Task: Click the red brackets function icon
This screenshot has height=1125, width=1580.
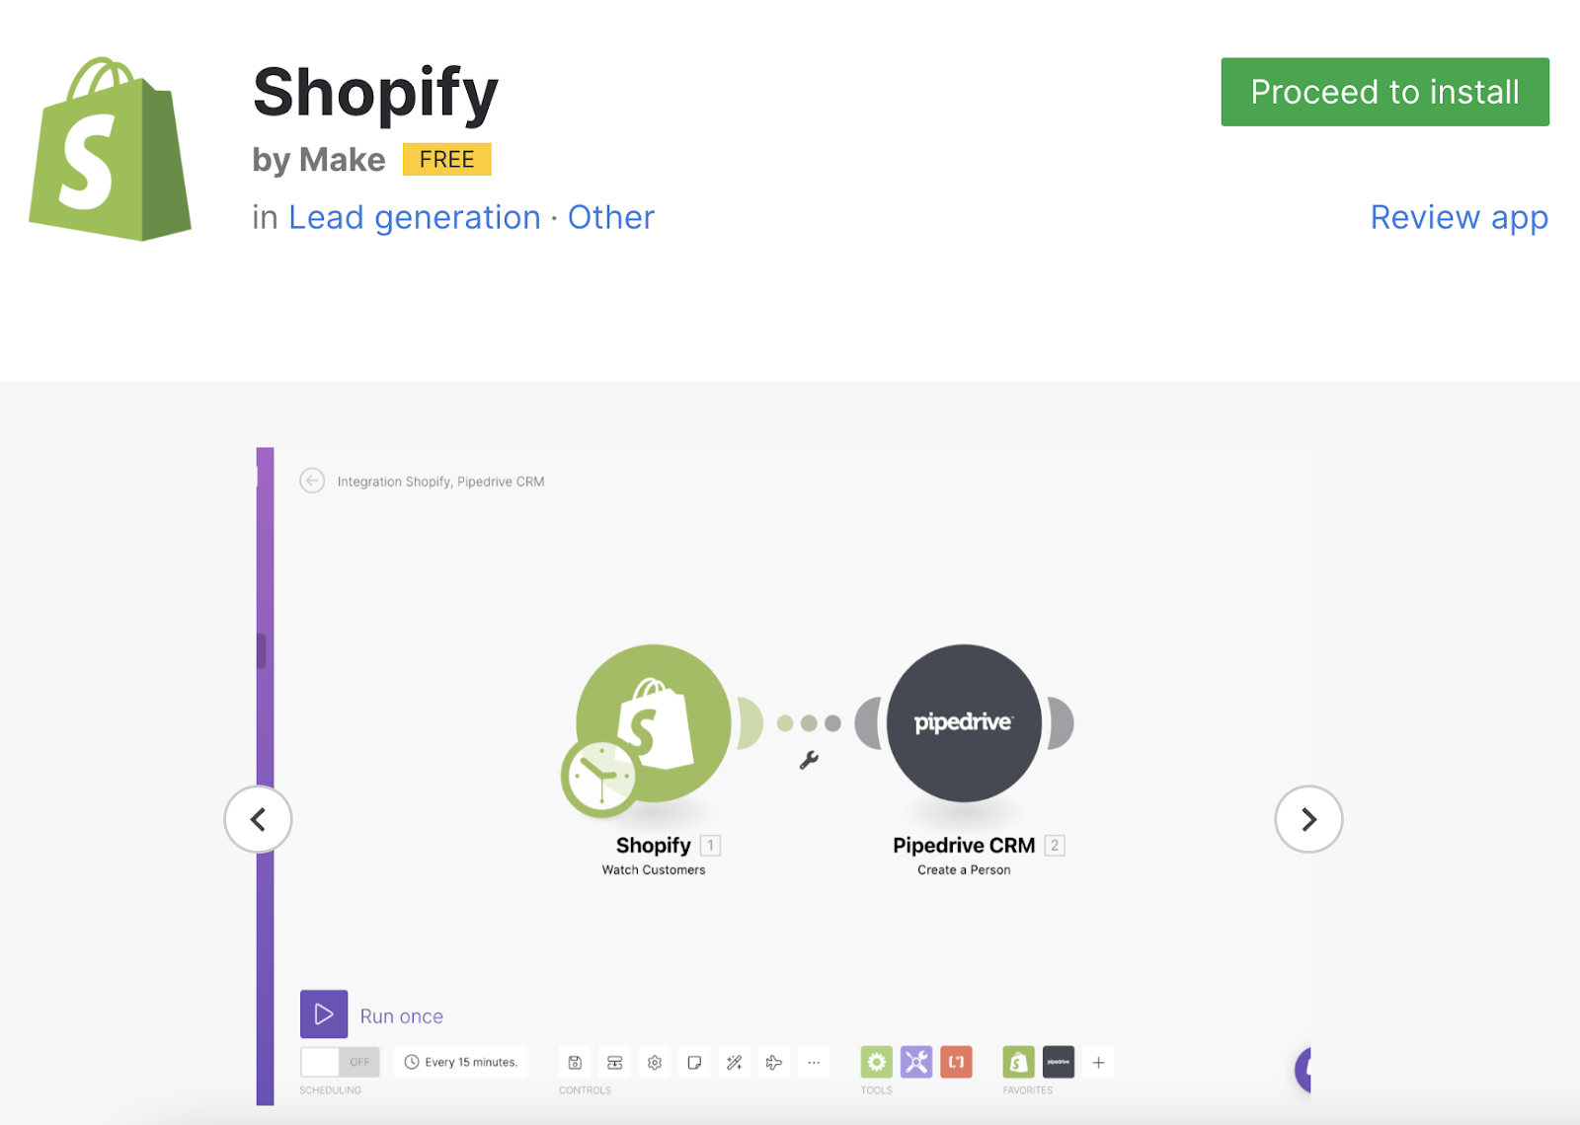Action: (x=956, y=1062)
